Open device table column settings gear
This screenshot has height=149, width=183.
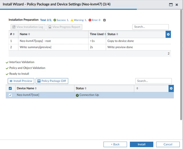coord(171,89)
